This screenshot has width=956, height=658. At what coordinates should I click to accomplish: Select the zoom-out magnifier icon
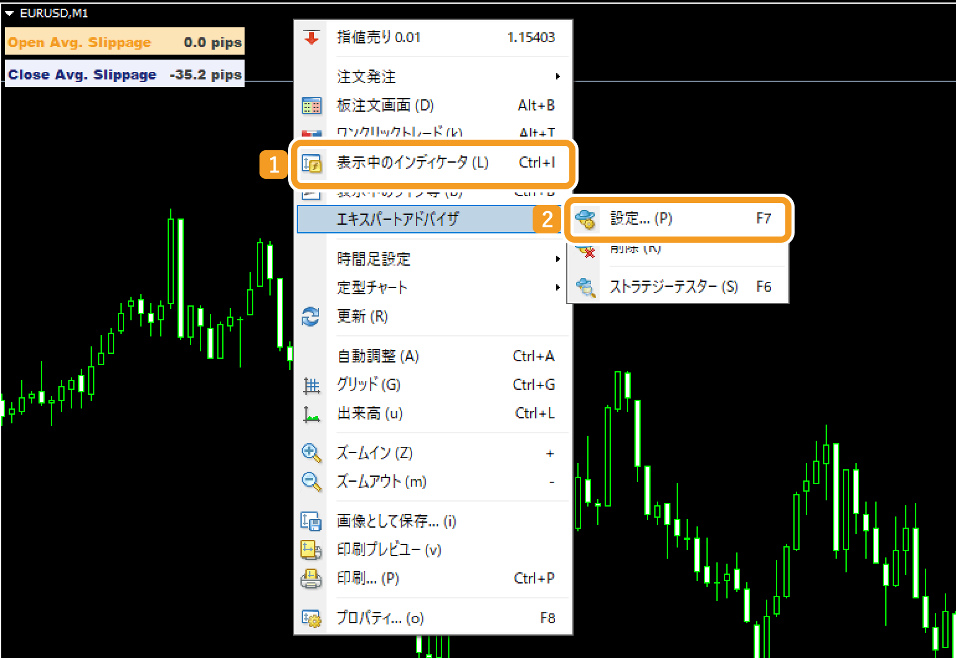pos(311,482)
